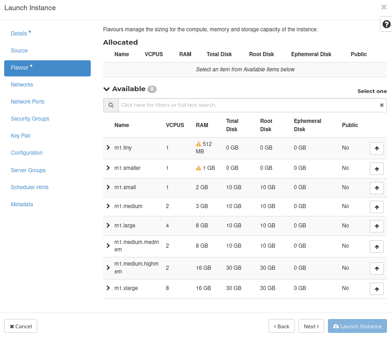Viewport: 392px width, 337px height.
Task: Open the Key Pair section
Action: pyautogui.click(x=20, y=135)
